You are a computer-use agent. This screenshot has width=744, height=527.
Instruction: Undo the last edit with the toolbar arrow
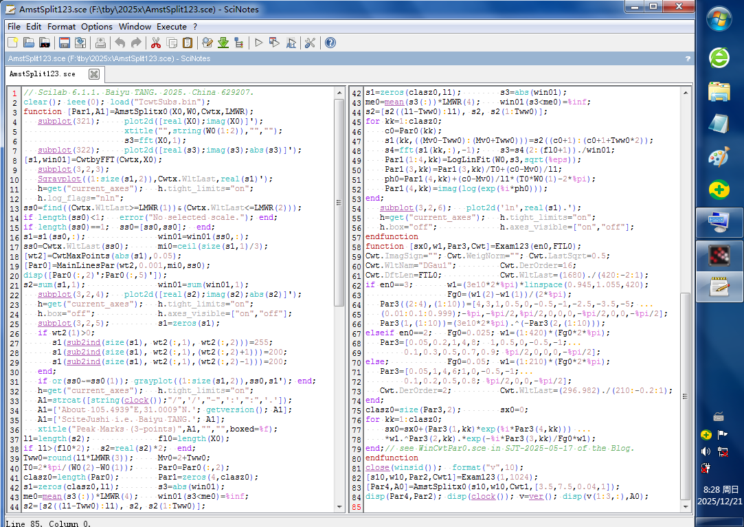point(121,43)
